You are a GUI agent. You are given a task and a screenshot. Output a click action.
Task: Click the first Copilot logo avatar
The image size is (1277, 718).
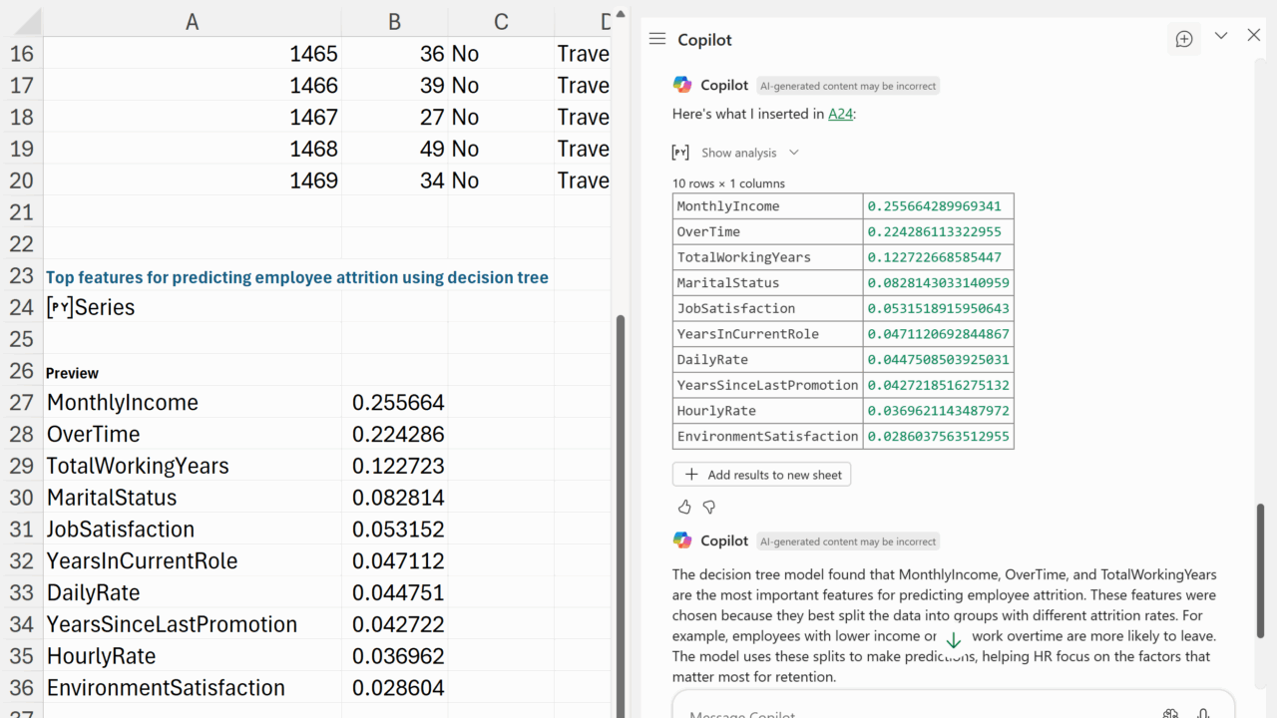click(x=682, y=86)
